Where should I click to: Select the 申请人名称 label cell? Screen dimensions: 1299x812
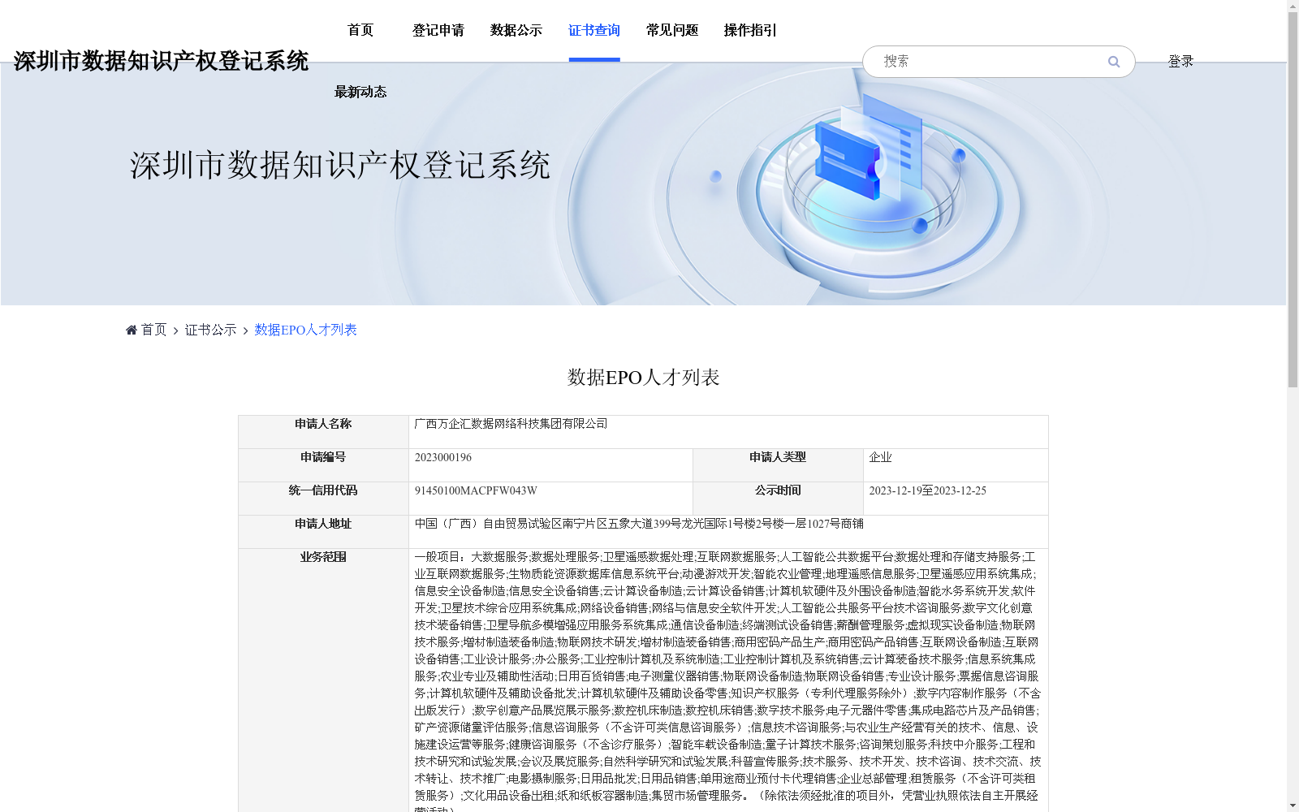[x=323, y=432]
